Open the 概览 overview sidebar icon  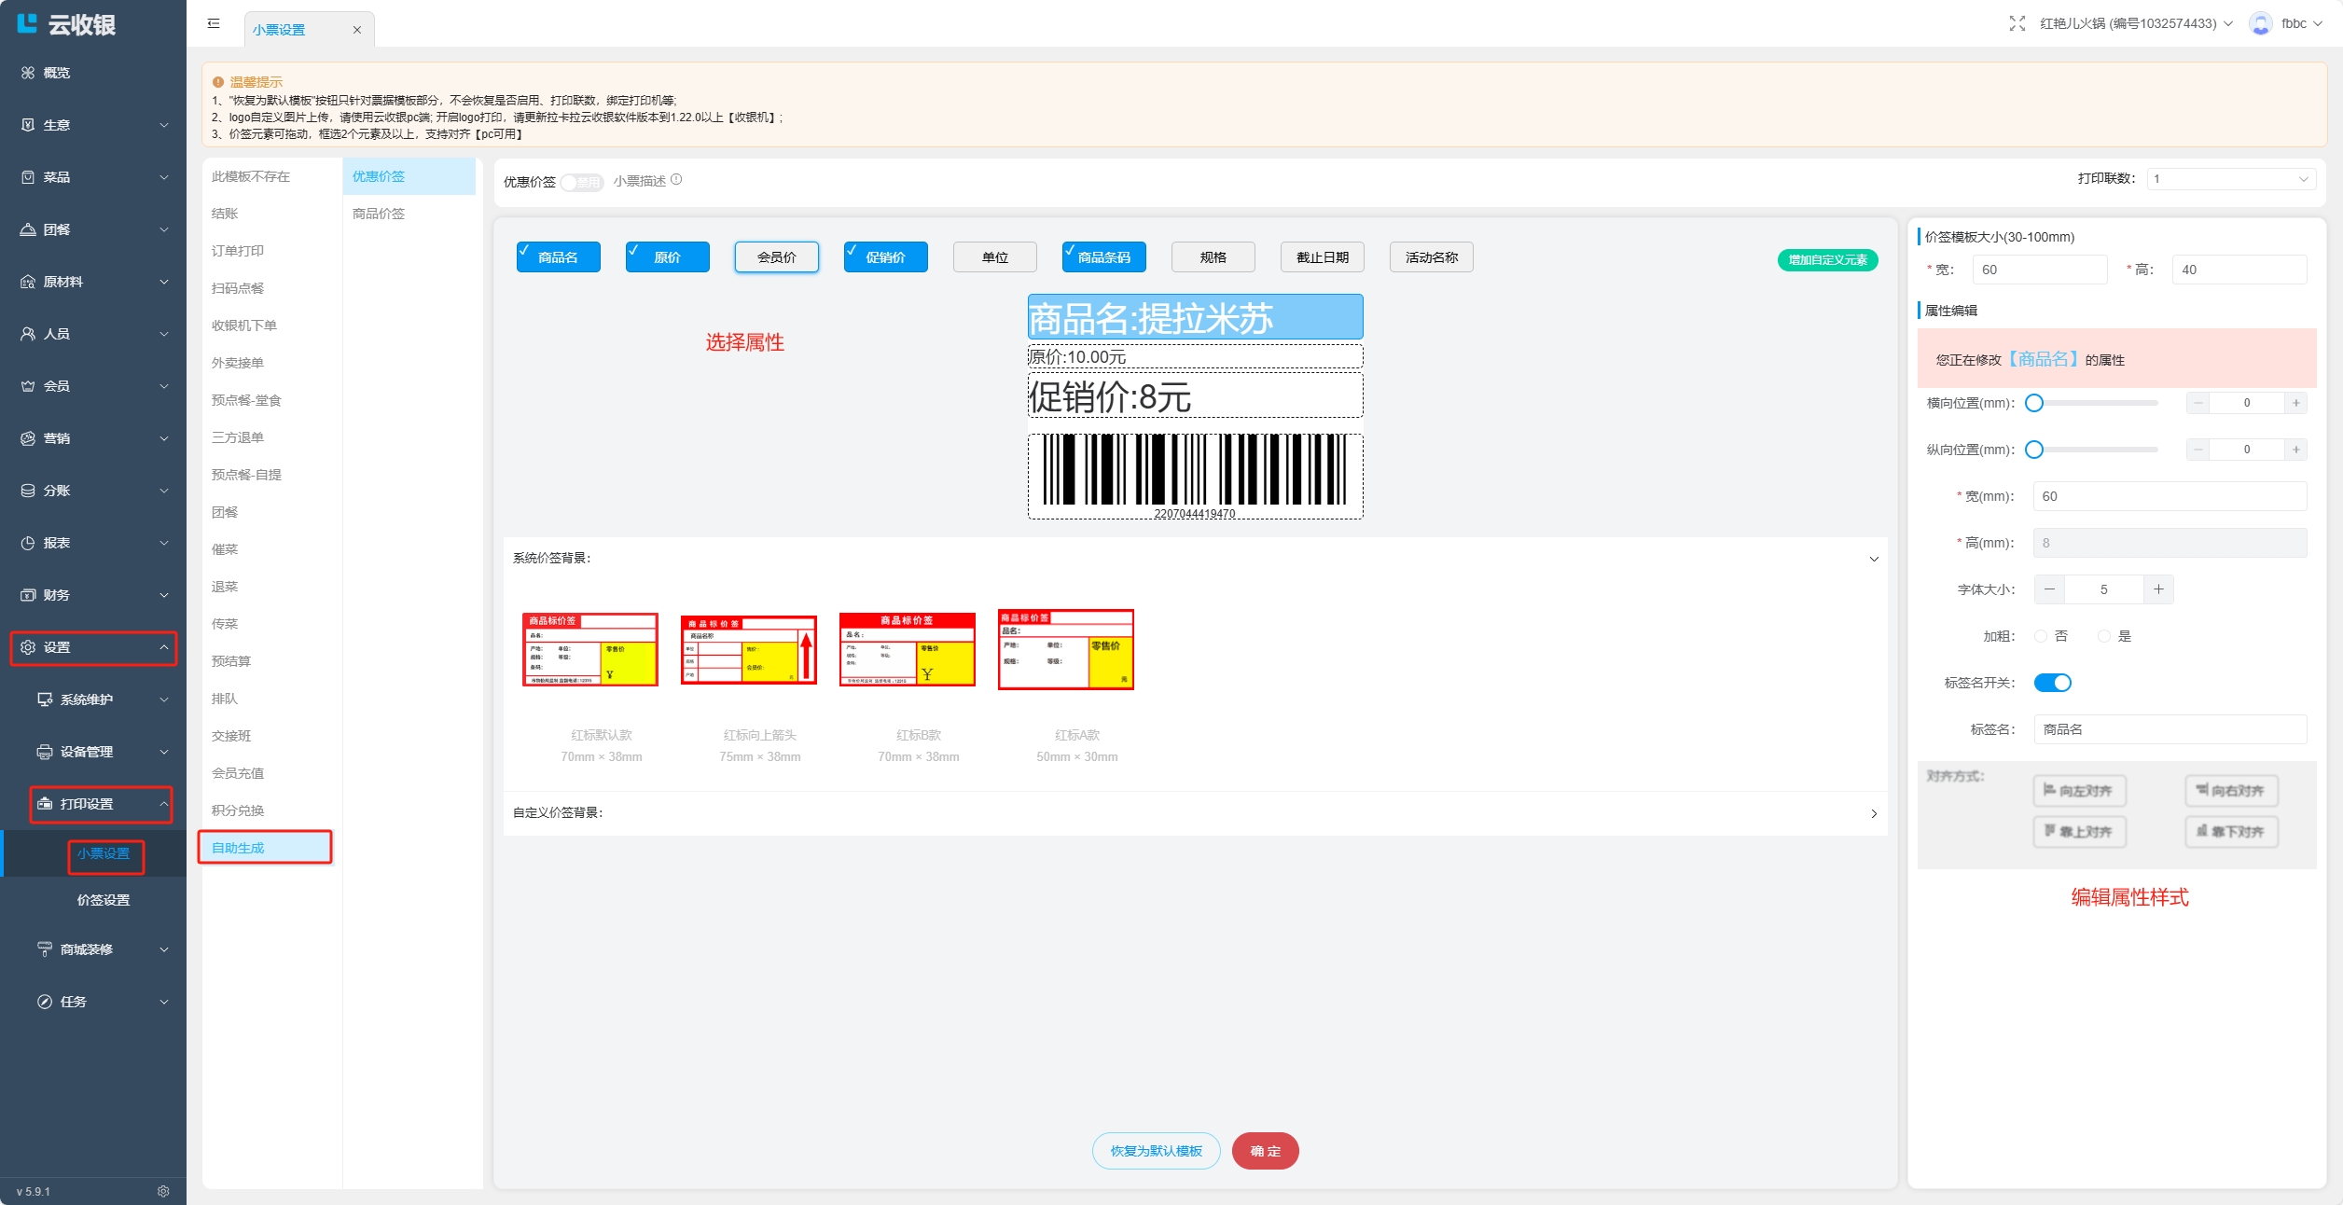pyautogui.click(x=28, y=73)
